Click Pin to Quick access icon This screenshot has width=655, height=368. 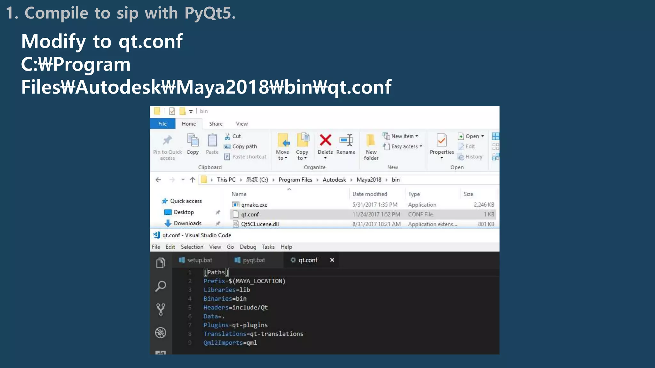[167, 140]
